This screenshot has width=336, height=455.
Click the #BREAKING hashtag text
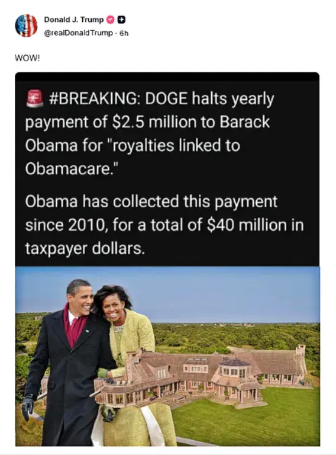coord(93,99)
